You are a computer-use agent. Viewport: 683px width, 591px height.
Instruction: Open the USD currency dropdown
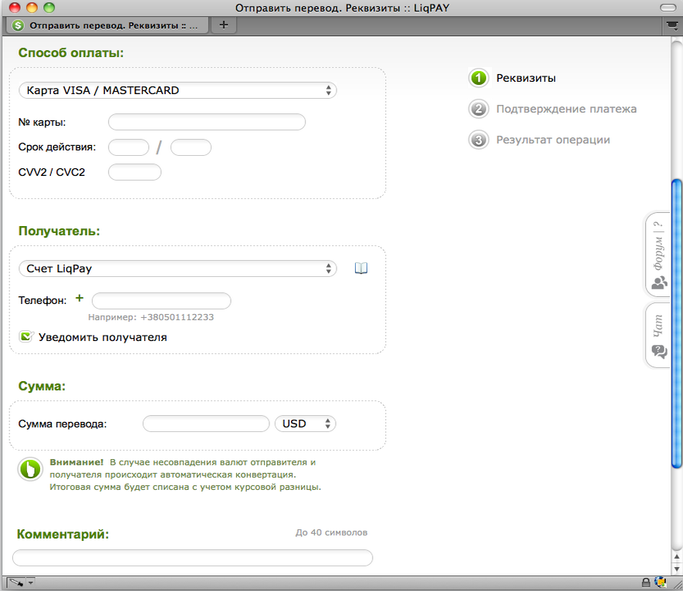coord(306,424)
